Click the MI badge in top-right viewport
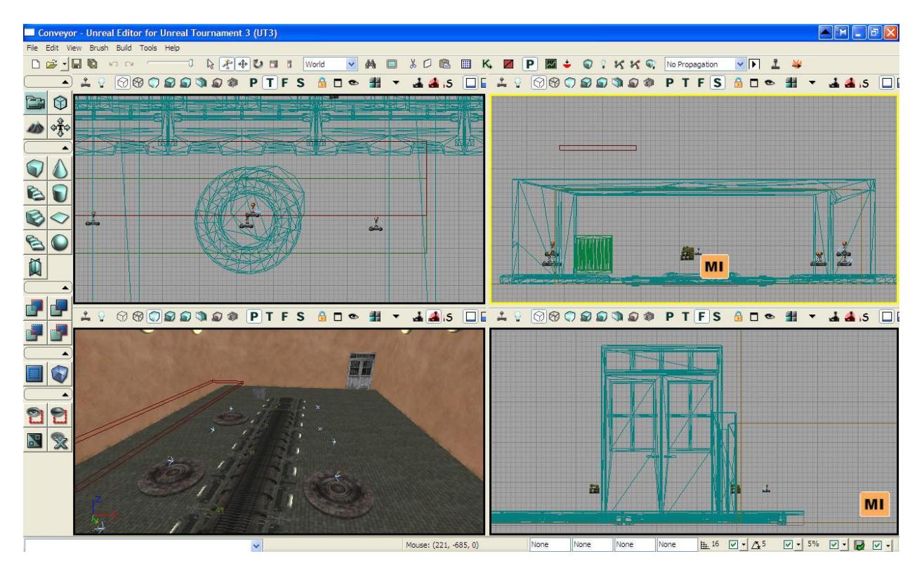This screenshot has width=917, height=575. 715,267
